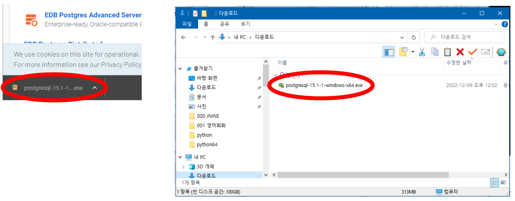Open the 공유 ribbon tab

click(x=224, y=24)
